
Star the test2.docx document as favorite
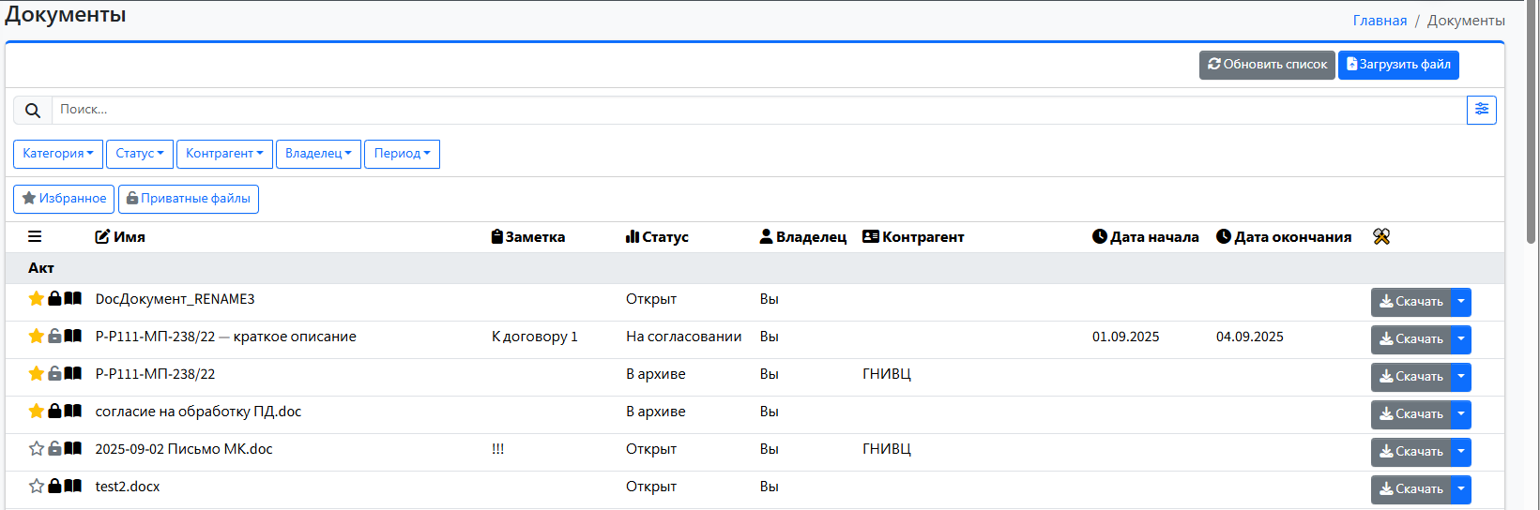[37, 487]
